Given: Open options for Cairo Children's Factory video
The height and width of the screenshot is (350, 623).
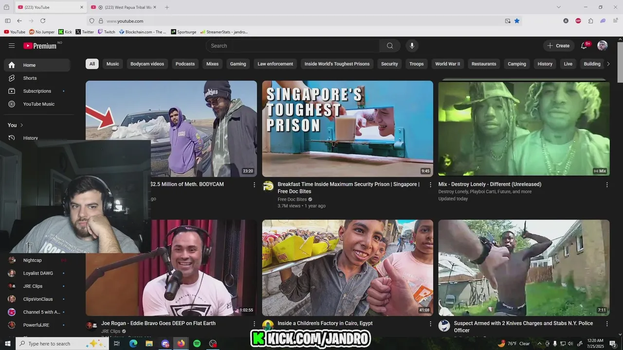Looking at the screenshot, I should tap(430, 324).
